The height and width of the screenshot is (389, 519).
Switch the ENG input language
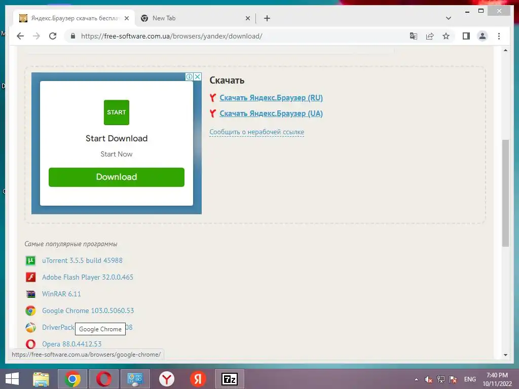(470, 379)
